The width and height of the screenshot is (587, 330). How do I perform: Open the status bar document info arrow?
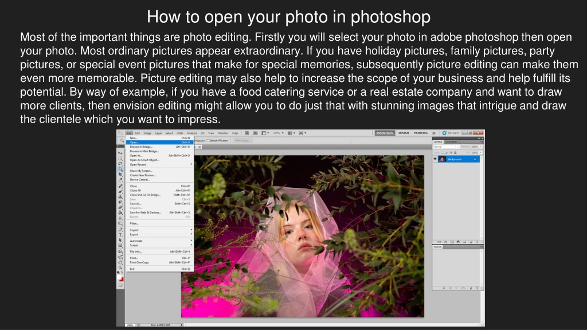(182, 325)
